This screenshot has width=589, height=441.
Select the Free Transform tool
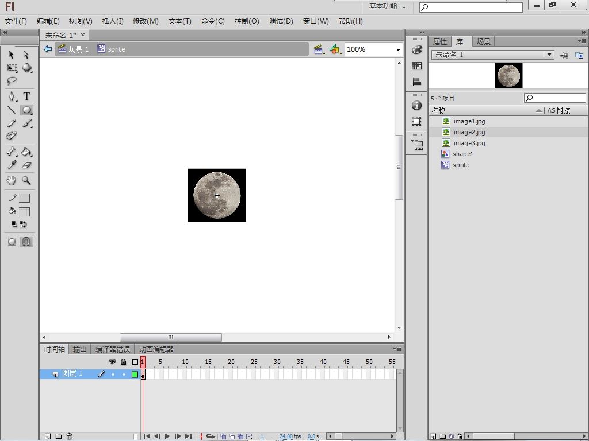12,68
